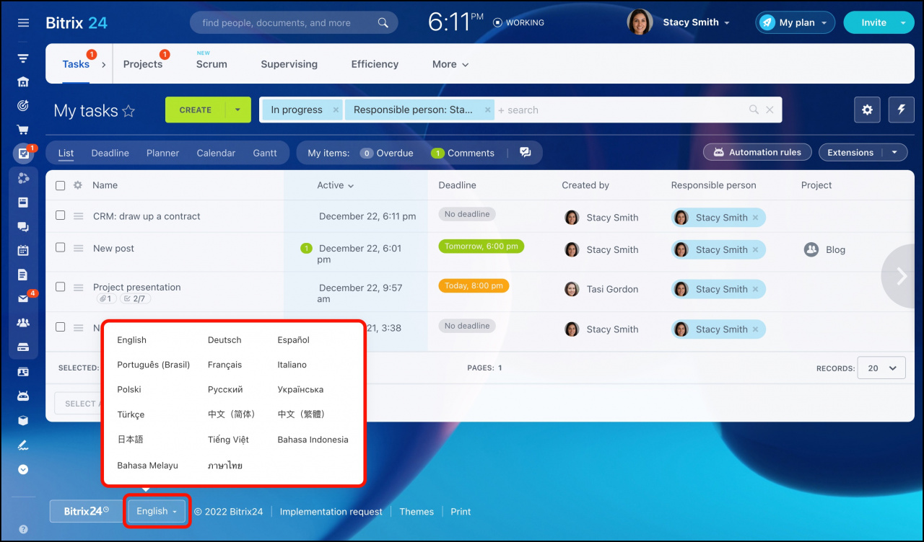Open the Themes footer link

pos(417,512)
